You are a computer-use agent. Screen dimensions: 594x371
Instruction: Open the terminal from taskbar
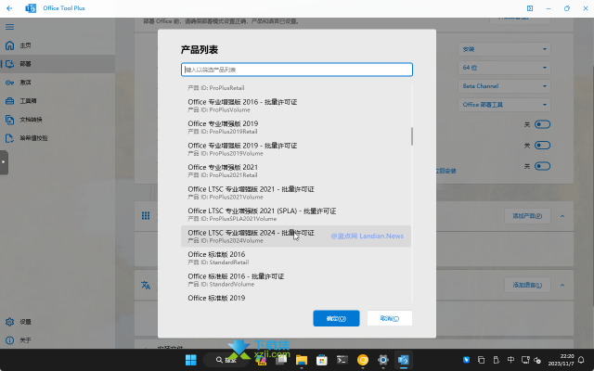pos(342,360)
